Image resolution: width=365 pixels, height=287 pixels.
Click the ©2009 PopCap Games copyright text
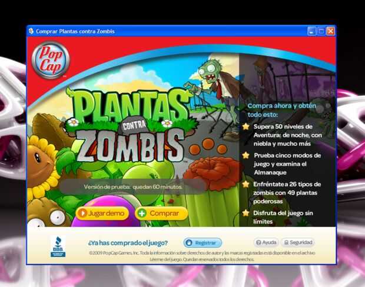point(202,256)
